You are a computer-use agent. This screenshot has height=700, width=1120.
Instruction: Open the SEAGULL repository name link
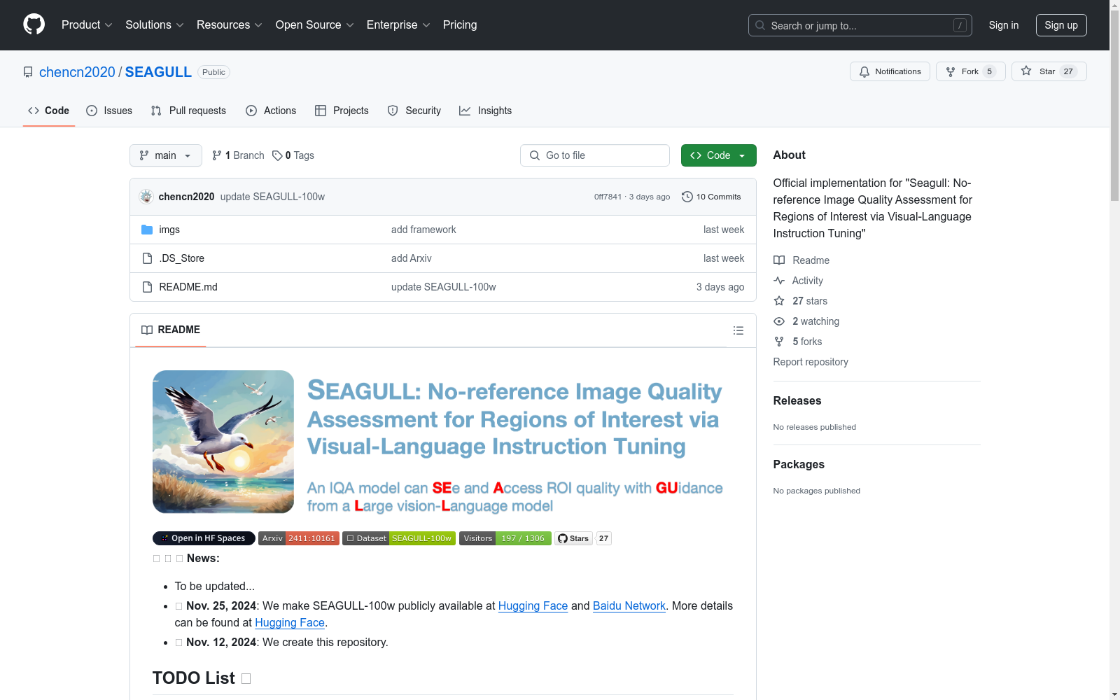coord(158,72)
